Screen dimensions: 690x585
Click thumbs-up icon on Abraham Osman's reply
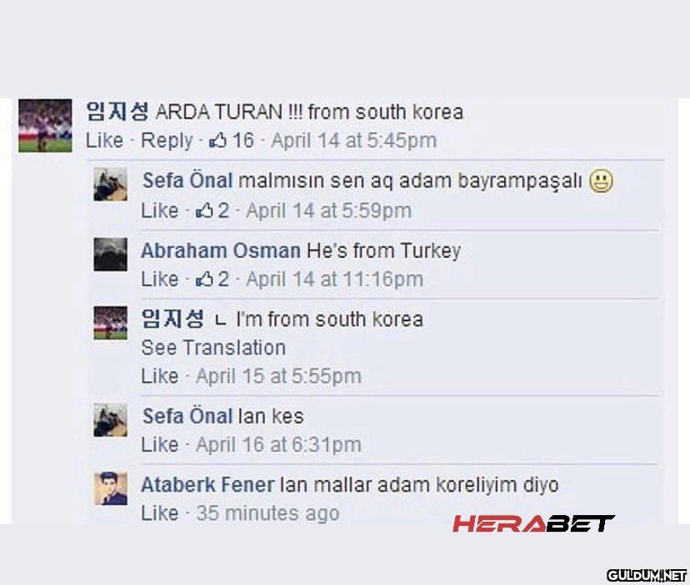(203, 279)
